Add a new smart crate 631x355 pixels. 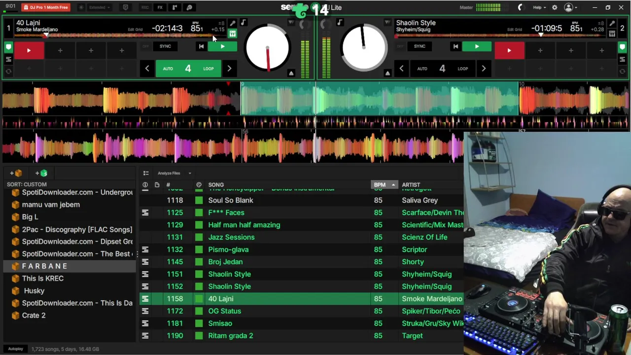click(x=42, y=173)
